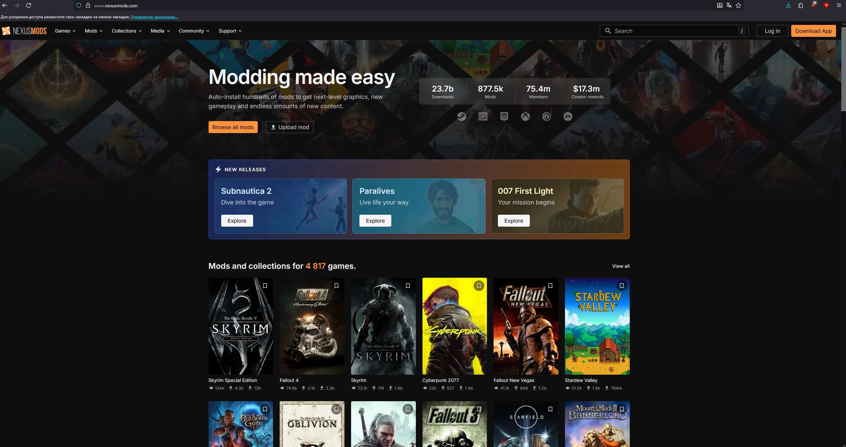Screen dimensions: 846x447
Task: Open the Stardew Valley cover art
Action: [597, 326]
